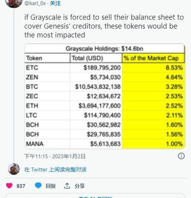Click the 937 likes count
The width and height of the screenshot is (191, 198).
(21, 186)
